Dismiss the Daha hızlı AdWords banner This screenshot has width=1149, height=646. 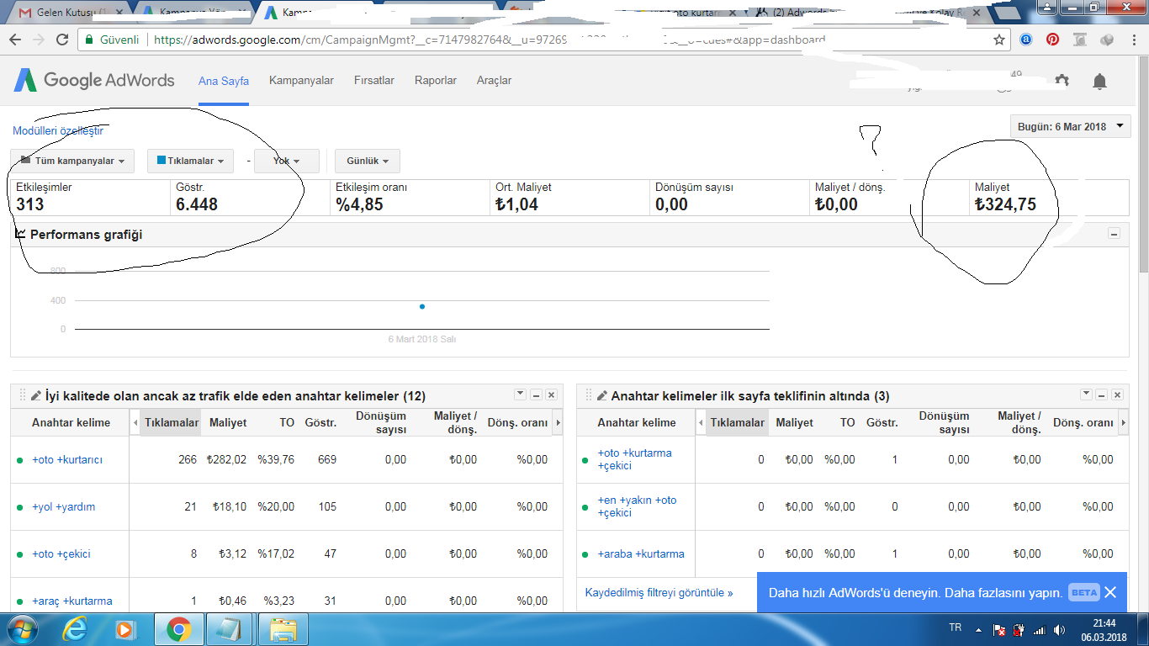pyautogui.click(x=1110, y=592)
